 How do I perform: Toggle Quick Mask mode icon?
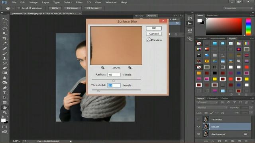point(4,127)
